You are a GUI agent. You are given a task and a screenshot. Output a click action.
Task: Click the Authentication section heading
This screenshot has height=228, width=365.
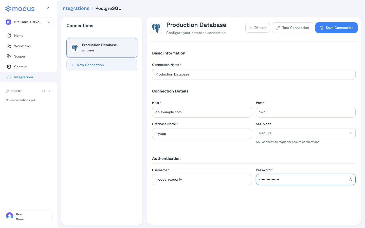tap(166, 159)
